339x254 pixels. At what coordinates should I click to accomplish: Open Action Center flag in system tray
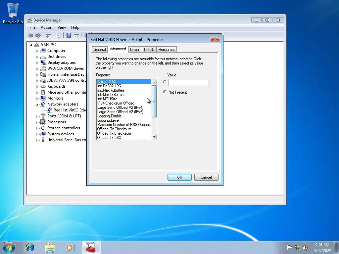289,248
